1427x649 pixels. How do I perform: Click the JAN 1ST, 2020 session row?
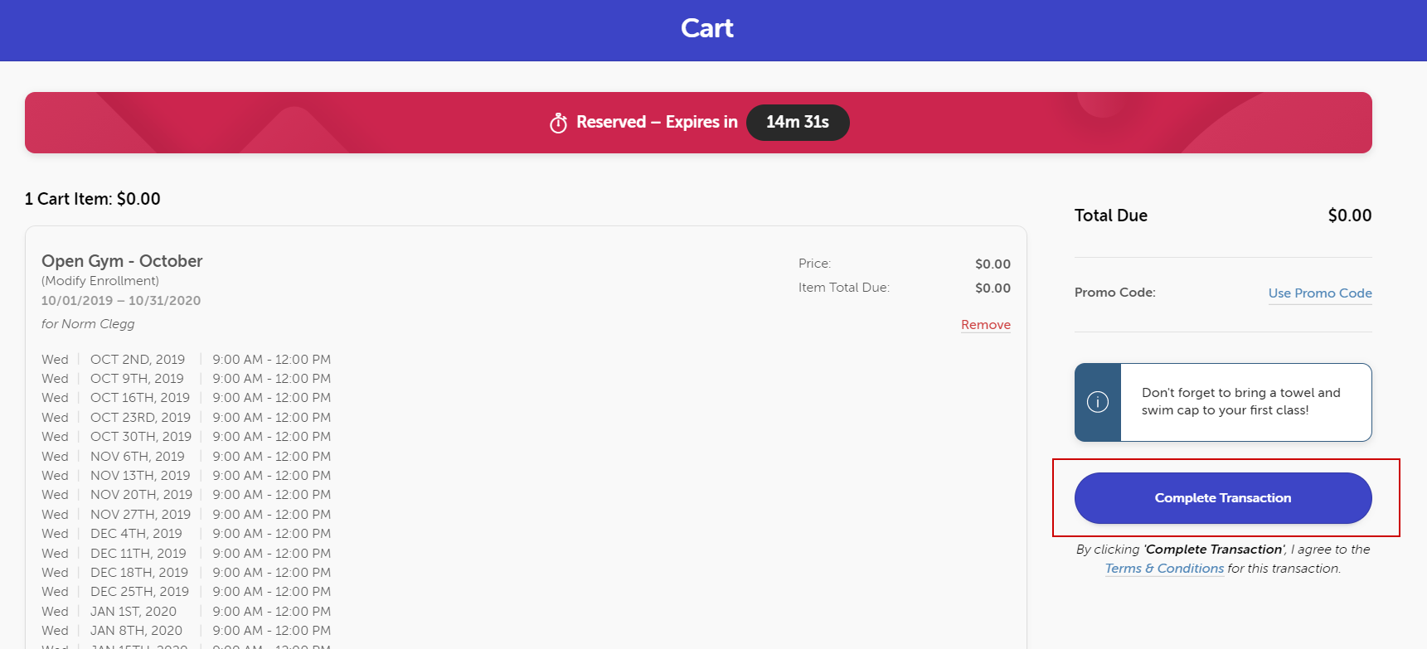pyautogui.click(x=187, y=612)
